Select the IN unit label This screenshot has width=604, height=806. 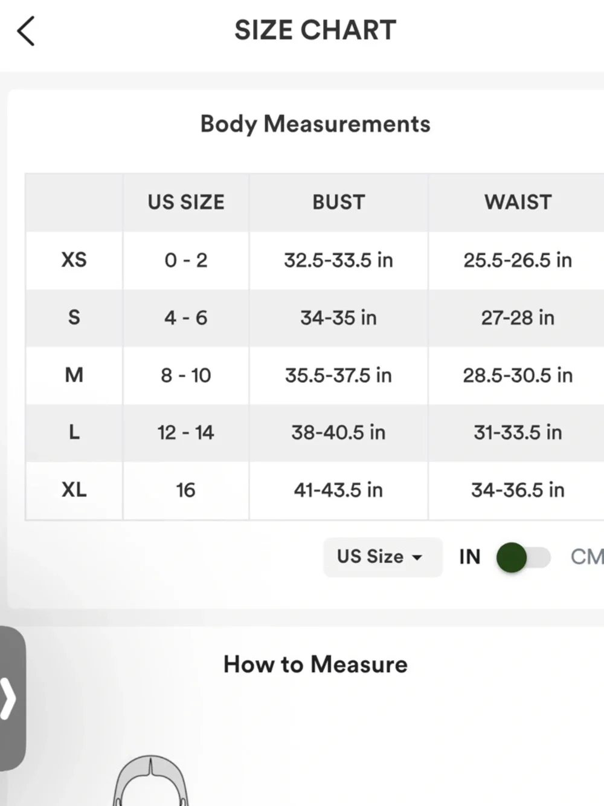tap(469, 557)
